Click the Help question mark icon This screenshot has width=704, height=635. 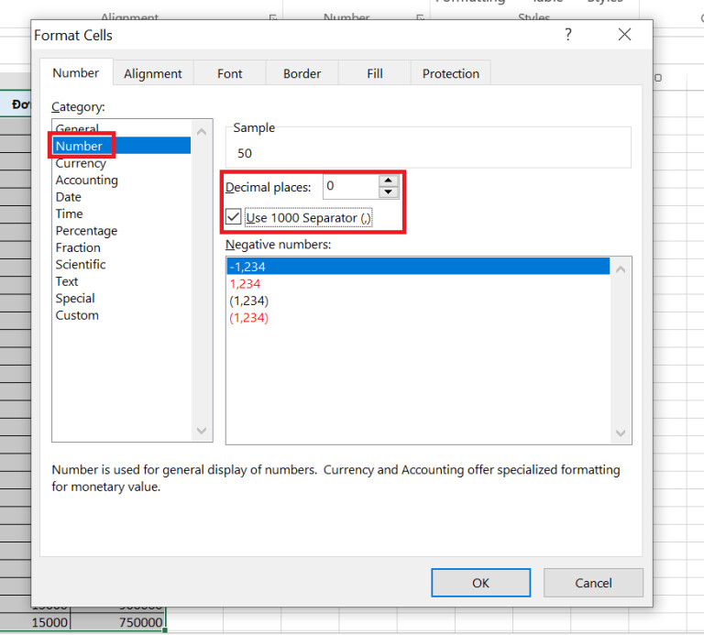[x=568, y=35]
